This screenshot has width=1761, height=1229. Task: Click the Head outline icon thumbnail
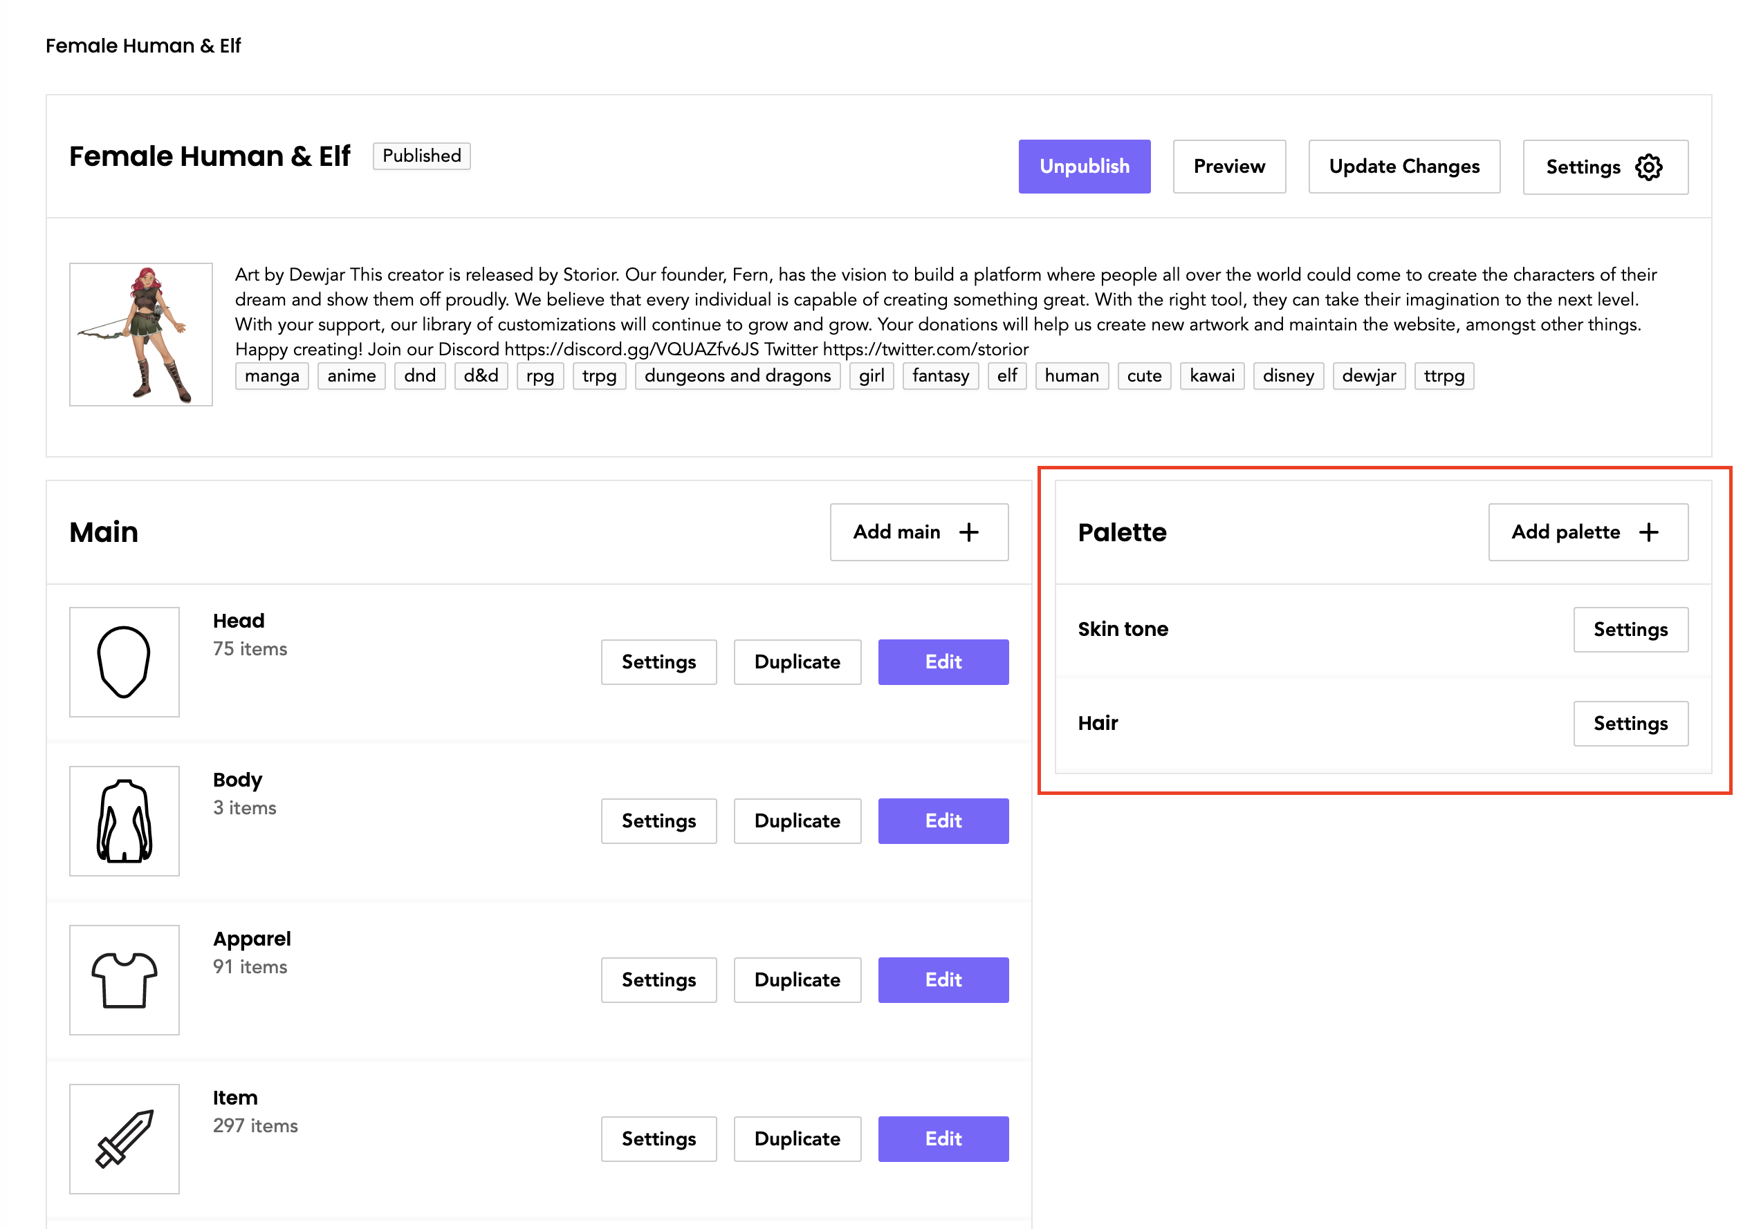pyautogui.click(x=124, y=662)
